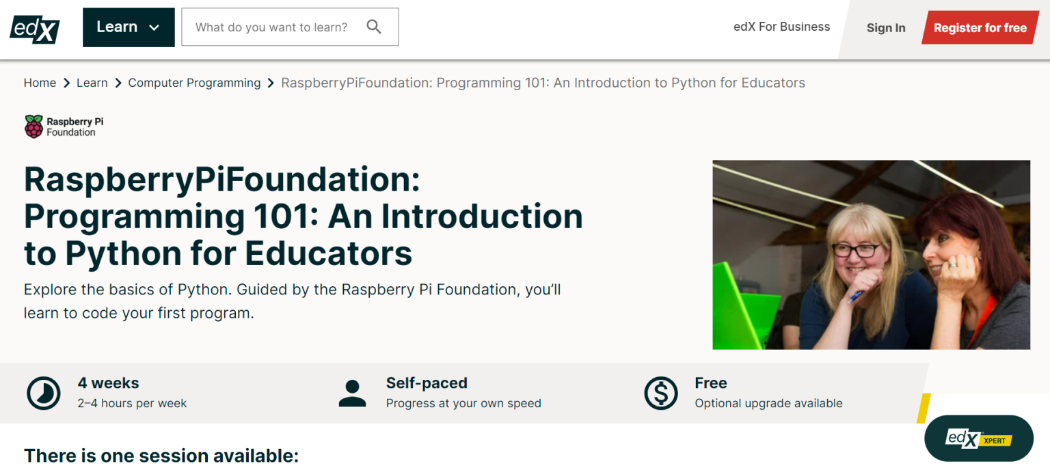Click the Learn dropdown chevron arrow
The image size is (1050, 470).
154,28
